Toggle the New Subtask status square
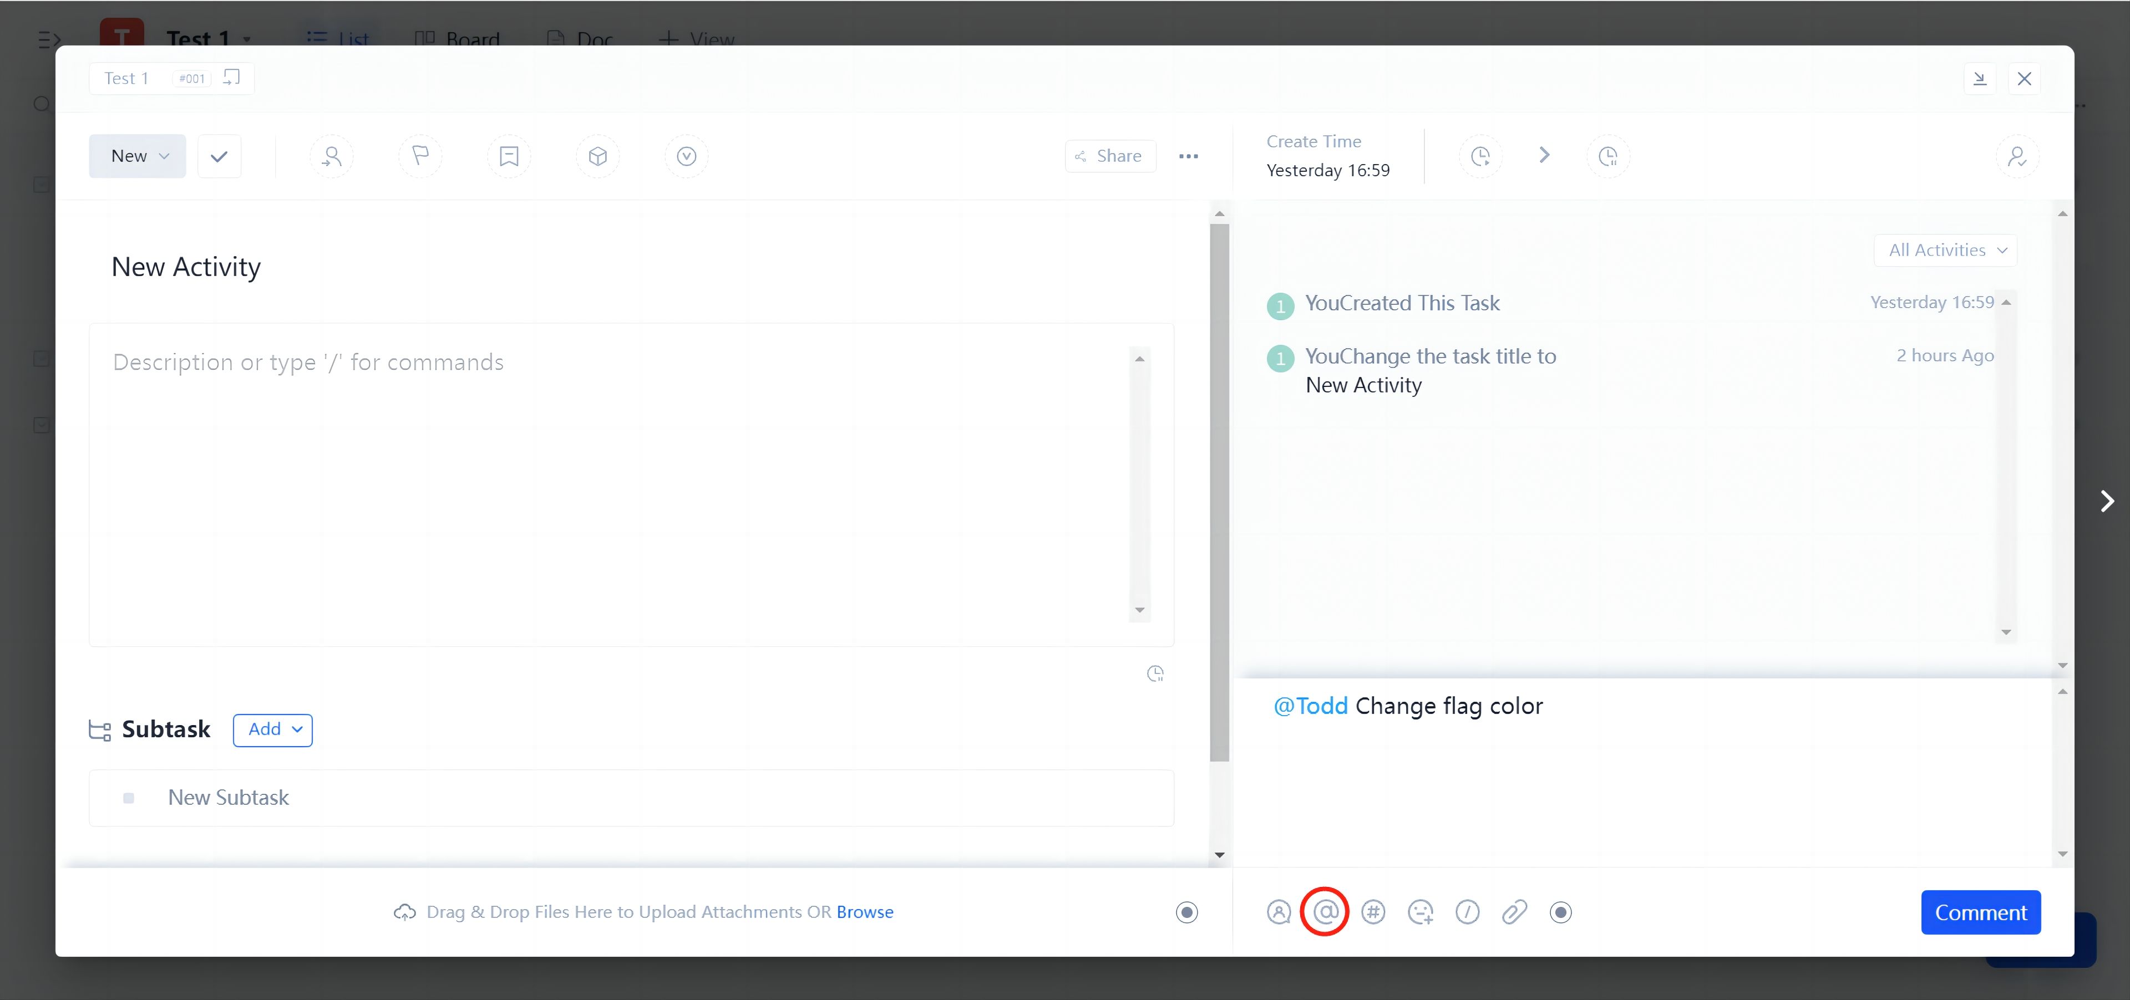 coord(129,798)
